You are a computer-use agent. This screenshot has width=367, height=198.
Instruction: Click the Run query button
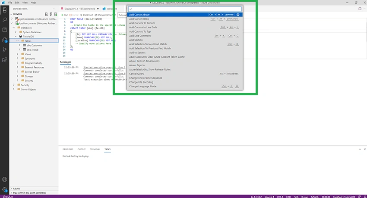coord(64,15)
